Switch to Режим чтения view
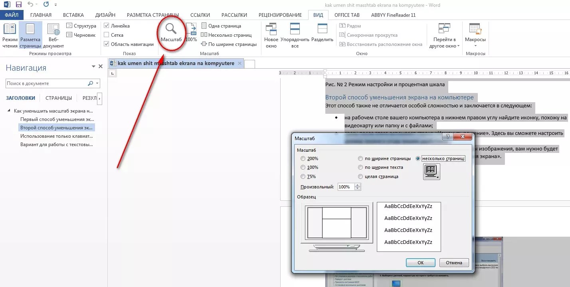This screenshot has width=570, height=287. (10, 35)
